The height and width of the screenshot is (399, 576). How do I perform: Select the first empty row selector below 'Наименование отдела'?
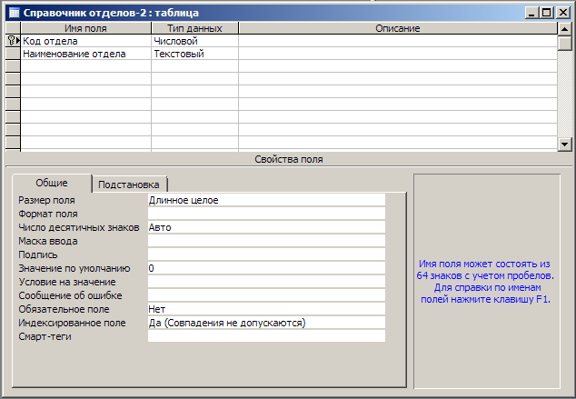click(x=14, y=66)
